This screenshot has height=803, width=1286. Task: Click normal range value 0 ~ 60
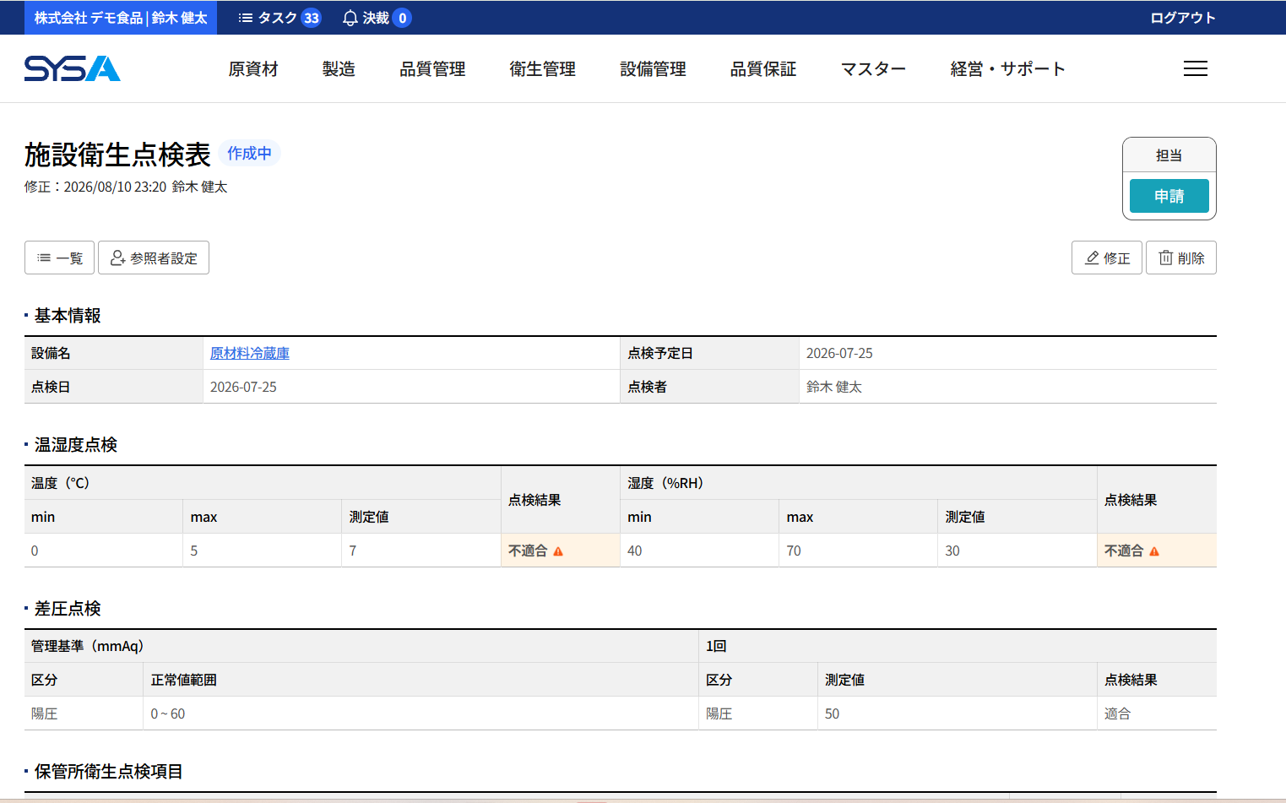point(168,713)
